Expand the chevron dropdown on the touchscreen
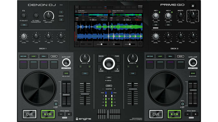The width and height of the screenshot is (218, 122). pos(77,7)
